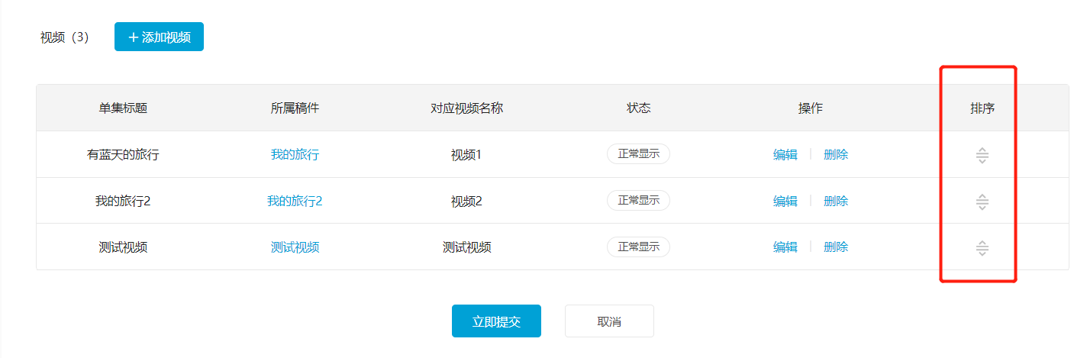Click 正常显示 status badge in second row
Screen dimensions: 1087x358
coord(638,201)
